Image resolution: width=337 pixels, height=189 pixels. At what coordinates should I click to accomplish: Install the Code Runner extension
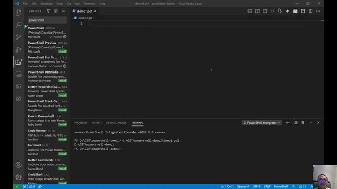63,139
